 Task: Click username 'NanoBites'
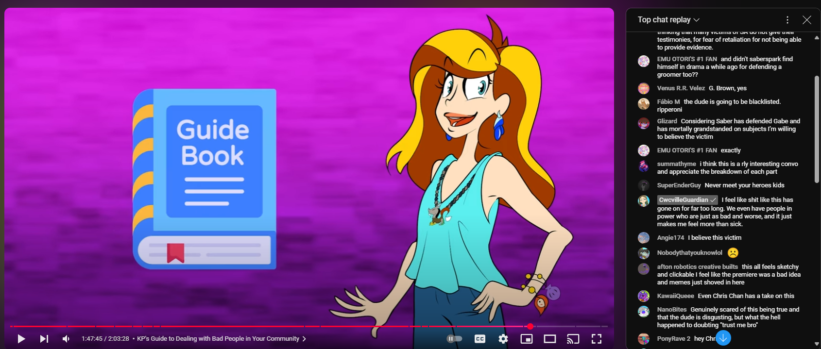tap(672, 310)
